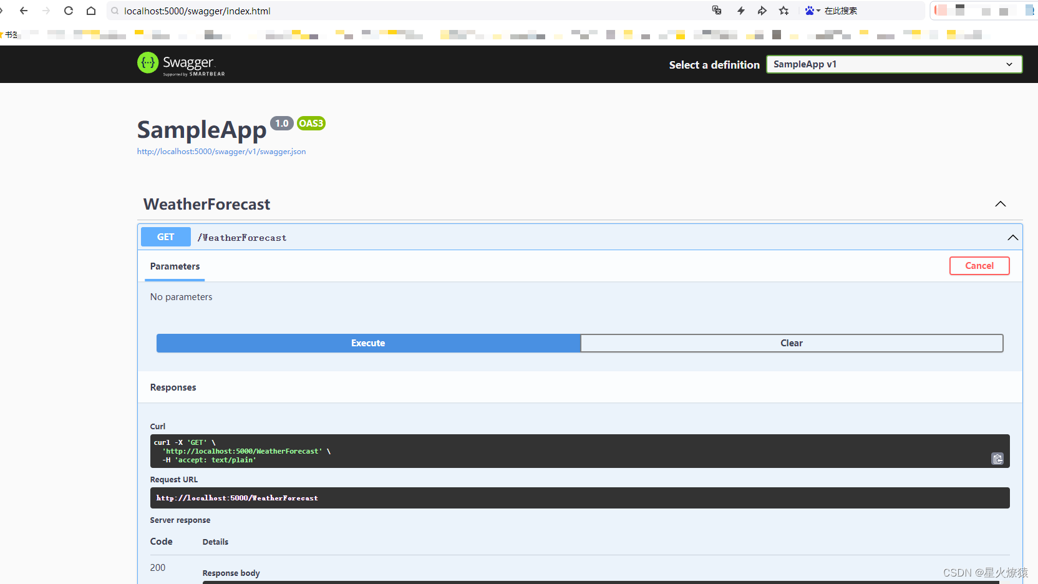The height and width of the screenshot is (584, 1038).
Task: Click the Details column header
Action: click(216, 542)
